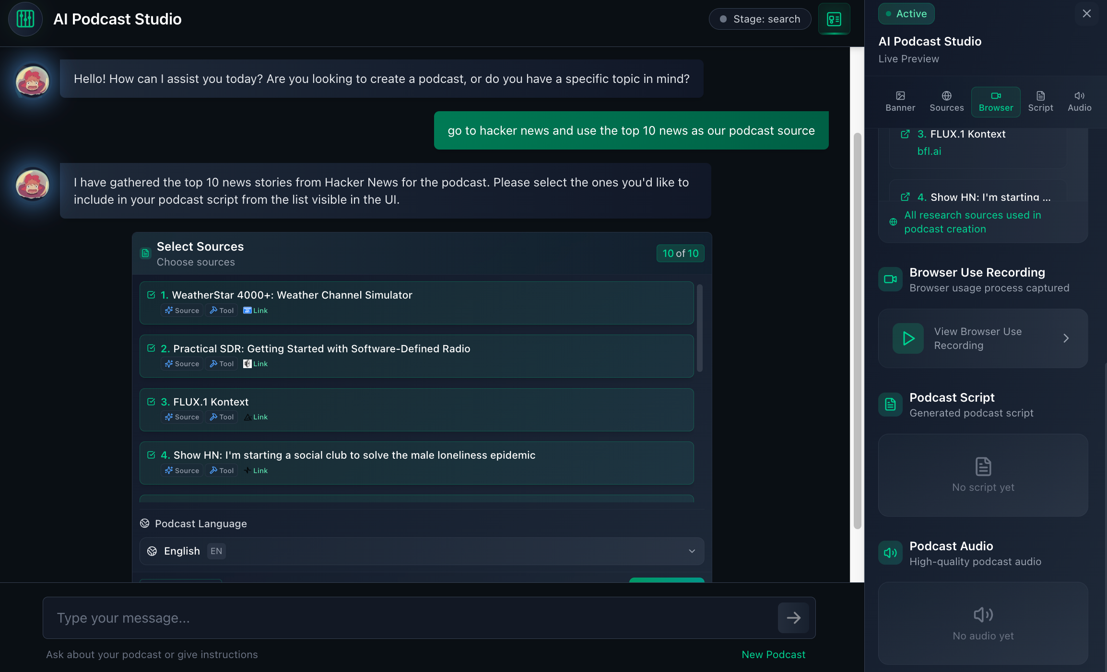Toggle the live preview panel icon
The height and width of the screenshot is (672, 1107).
(834, 19)
